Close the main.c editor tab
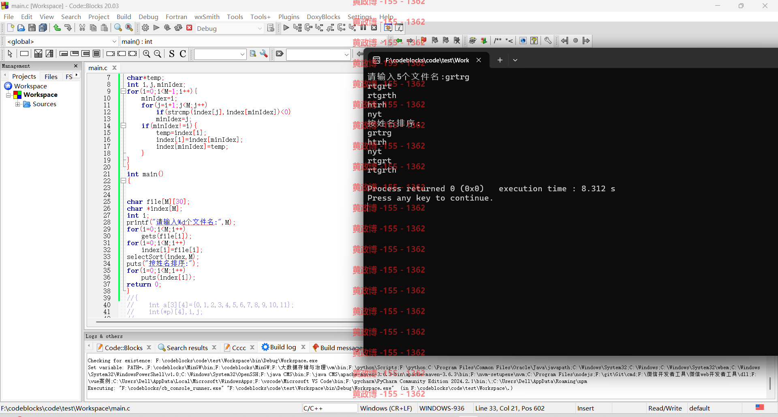Screen dimensions: 778x417 [x=115, y=68]
